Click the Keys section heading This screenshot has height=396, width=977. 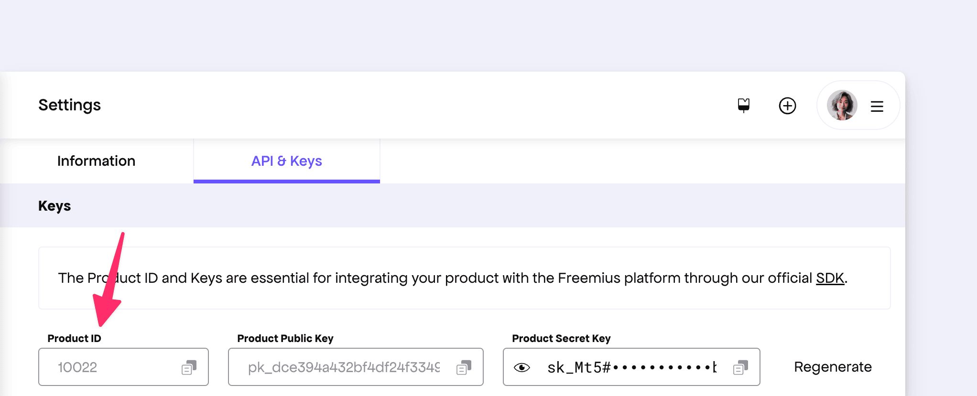click(54, 206)
